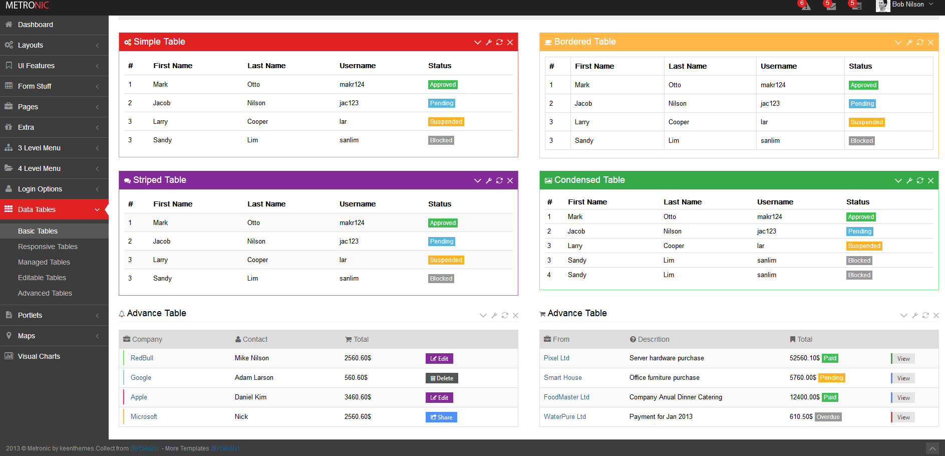Reload the Striped Table portlet

[499, 180]
